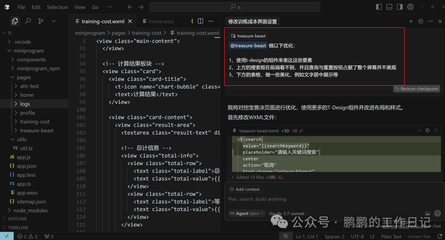Screen dimensions: 445x240
Task: Open editor more actions ellipsis
Action: click(x=211, y=21)
